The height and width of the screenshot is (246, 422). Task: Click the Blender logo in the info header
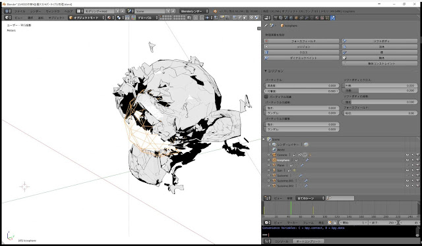pyautogui.click(x=215, y=11)
